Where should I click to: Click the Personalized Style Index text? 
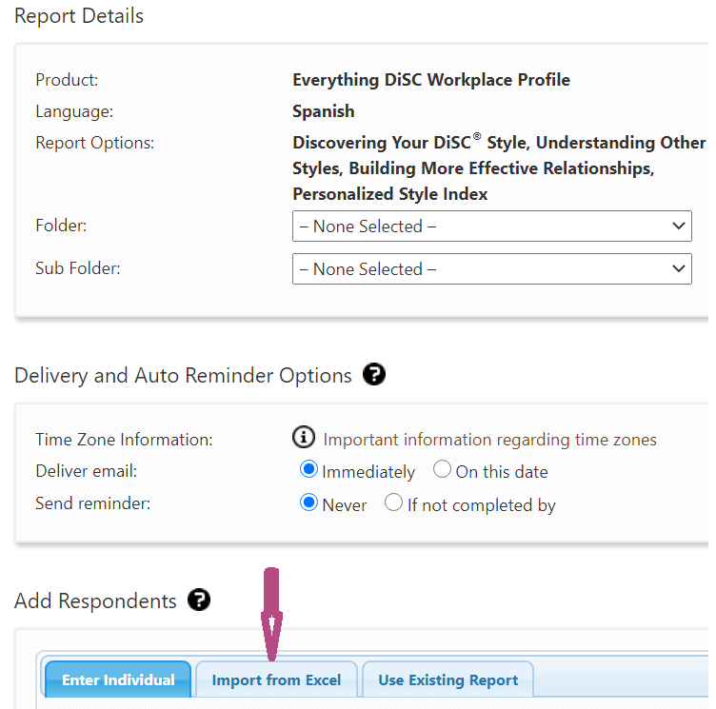click(x=390, y=194)
